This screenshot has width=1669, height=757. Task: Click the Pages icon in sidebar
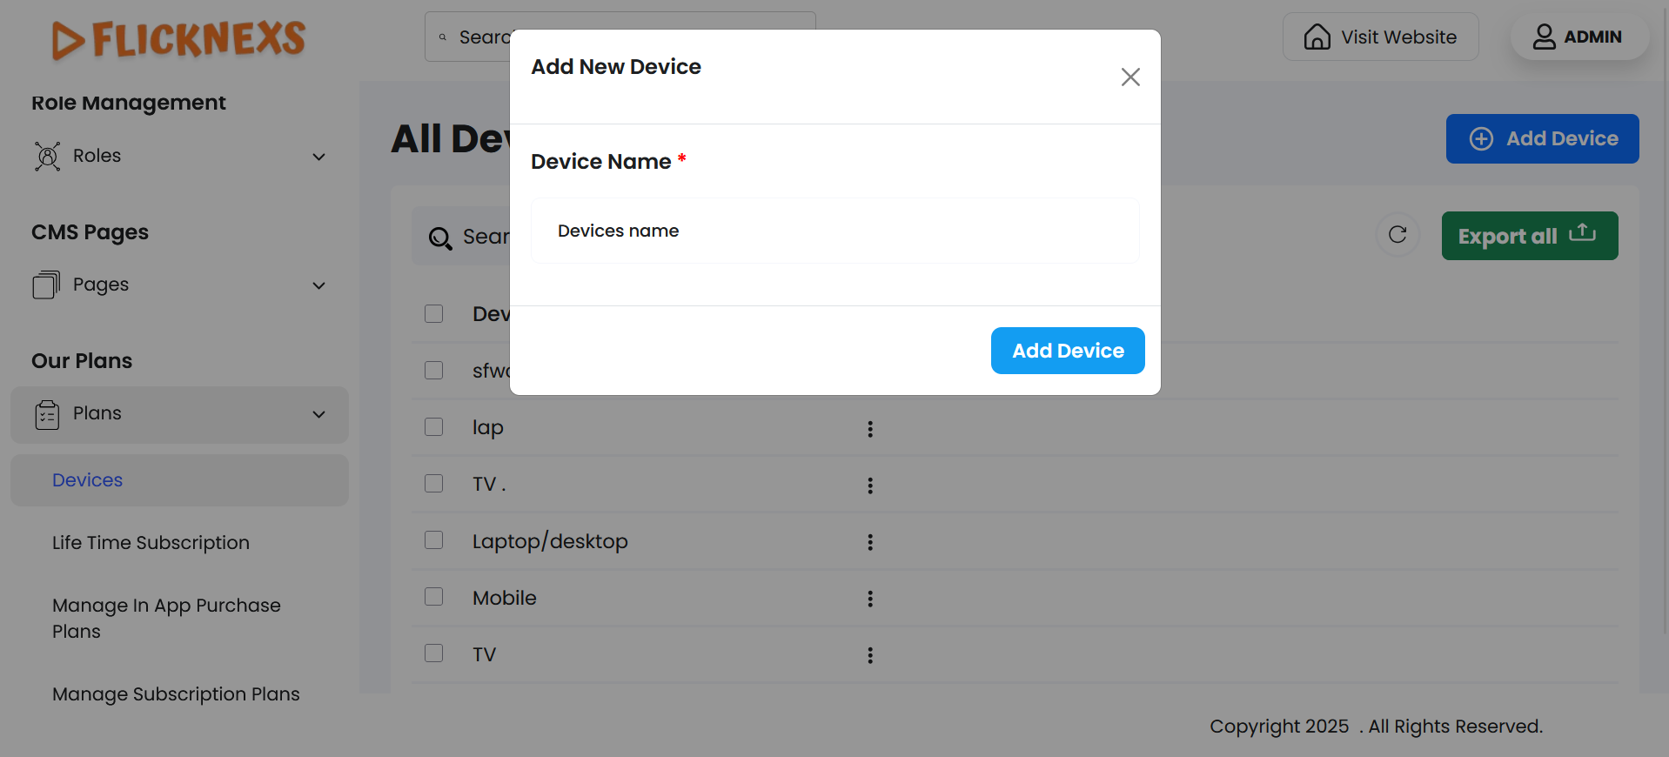point(46,285)
